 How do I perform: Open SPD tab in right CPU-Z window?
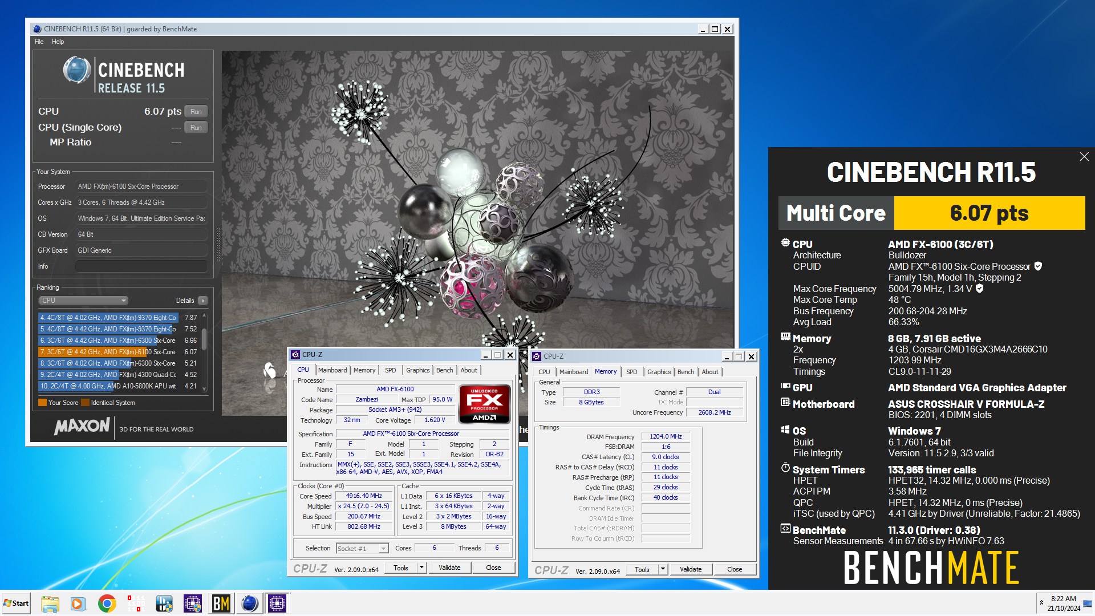(x=631, y=372)
